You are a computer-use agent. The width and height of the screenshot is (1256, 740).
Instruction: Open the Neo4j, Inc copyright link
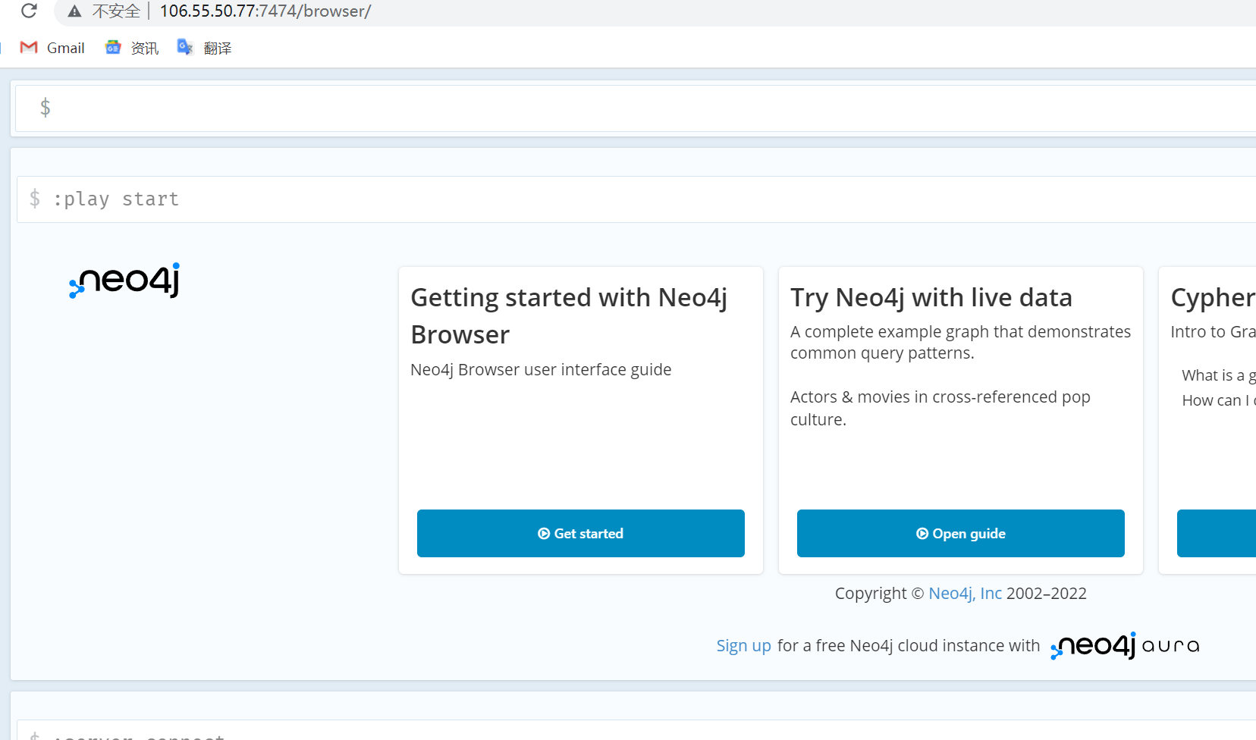965,593
